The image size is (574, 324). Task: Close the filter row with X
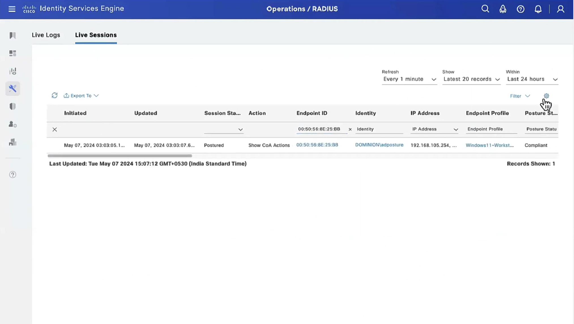[x=55, y=129]
